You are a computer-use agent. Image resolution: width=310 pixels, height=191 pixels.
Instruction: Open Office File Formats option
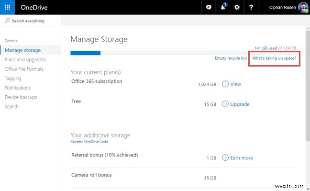(x=24, y=69)
